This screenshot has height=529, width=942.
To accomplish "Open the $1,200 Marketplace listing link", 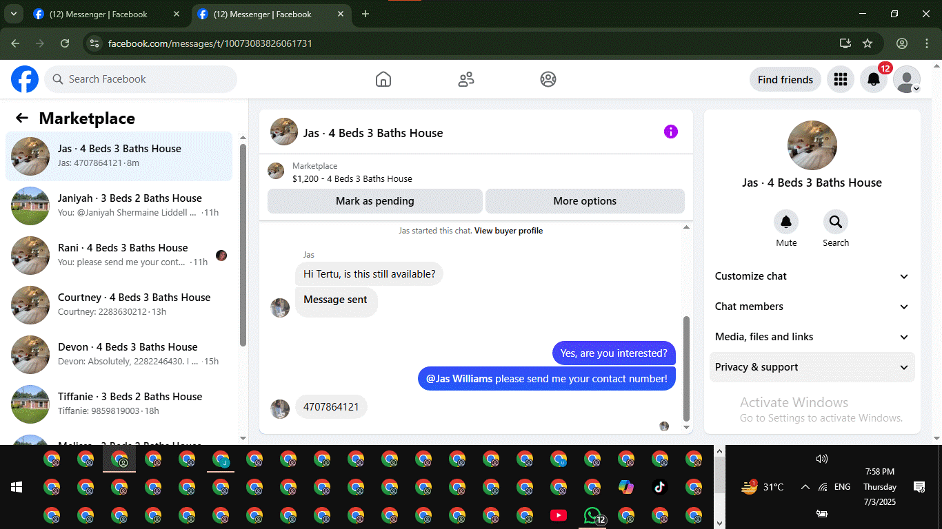I will tap(352, 178).
